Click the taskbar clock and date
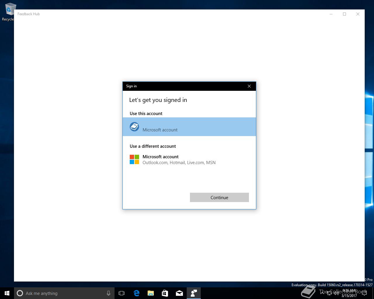 (x=349, y=293)
